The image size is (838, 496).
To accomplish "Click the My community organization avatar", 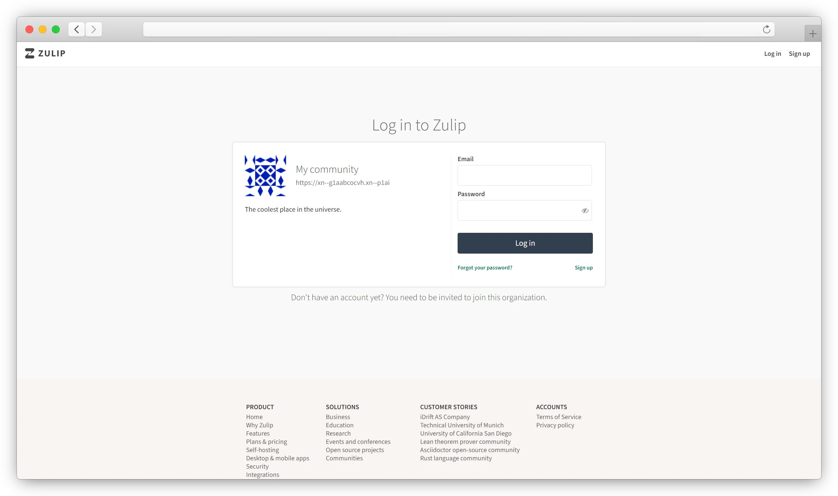I will tap(266, 175).
